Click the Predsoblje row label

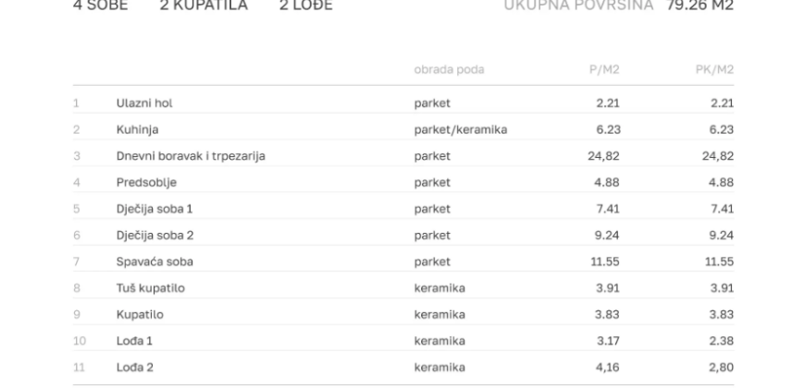(x=146, y=183)
